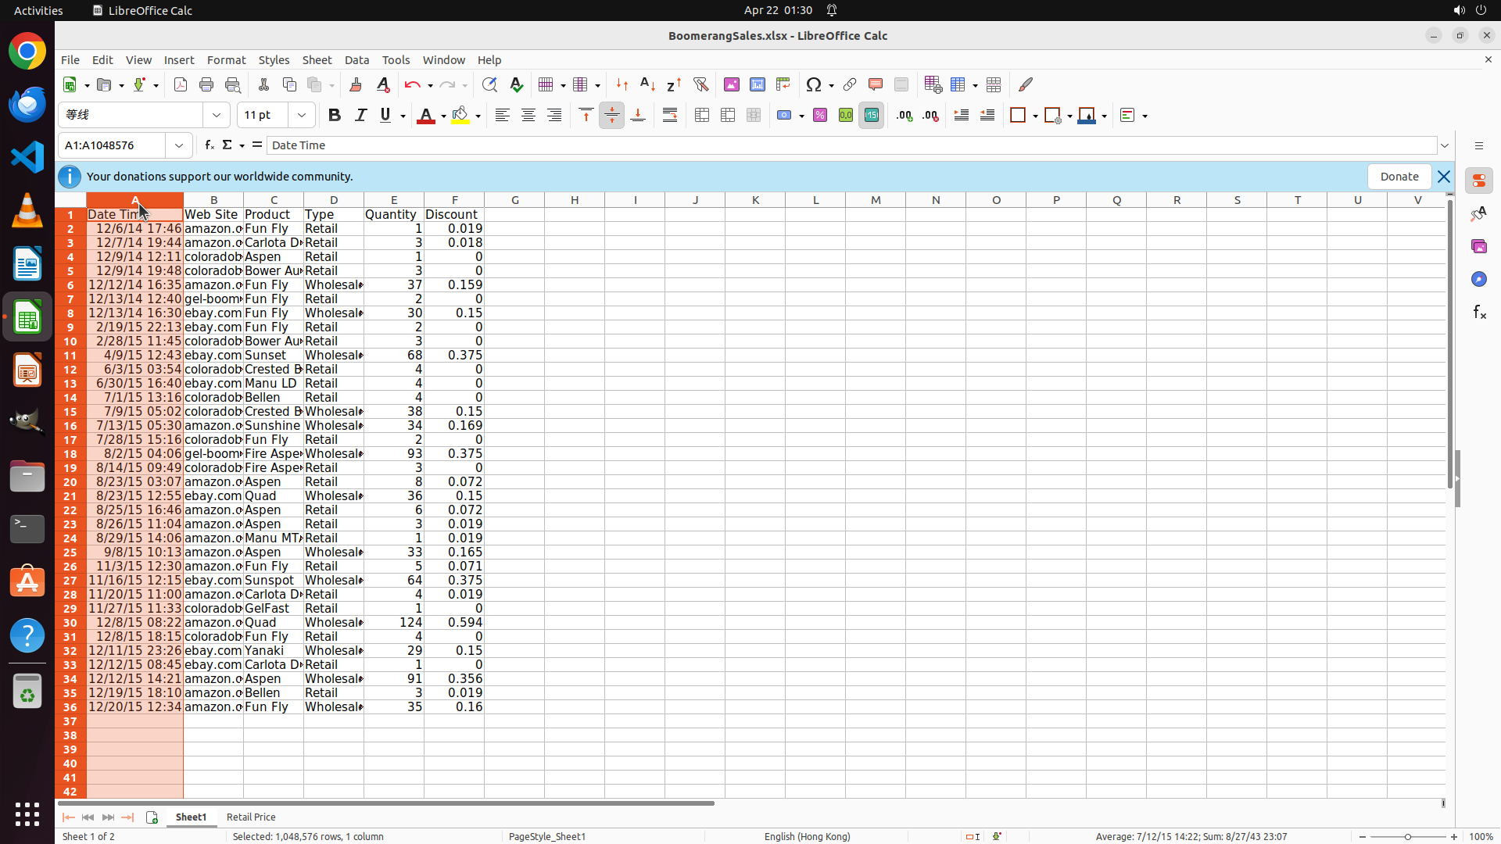Image resolution: width=1501 pixels, height=844 pixels.
Task: Sort the column in ascending order
Action: coord(647,84)
